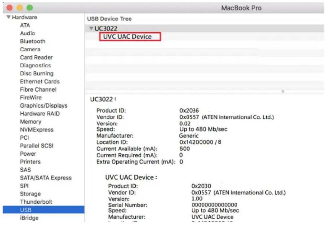This screenshot has width=325, height=225.
Task: Minimize window with yellow button
Action: (20, 8)
